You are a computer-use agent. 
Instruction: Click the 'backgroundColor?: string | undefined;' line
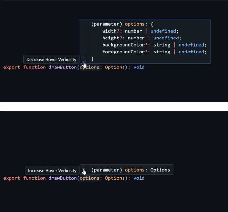click(154, 45)
